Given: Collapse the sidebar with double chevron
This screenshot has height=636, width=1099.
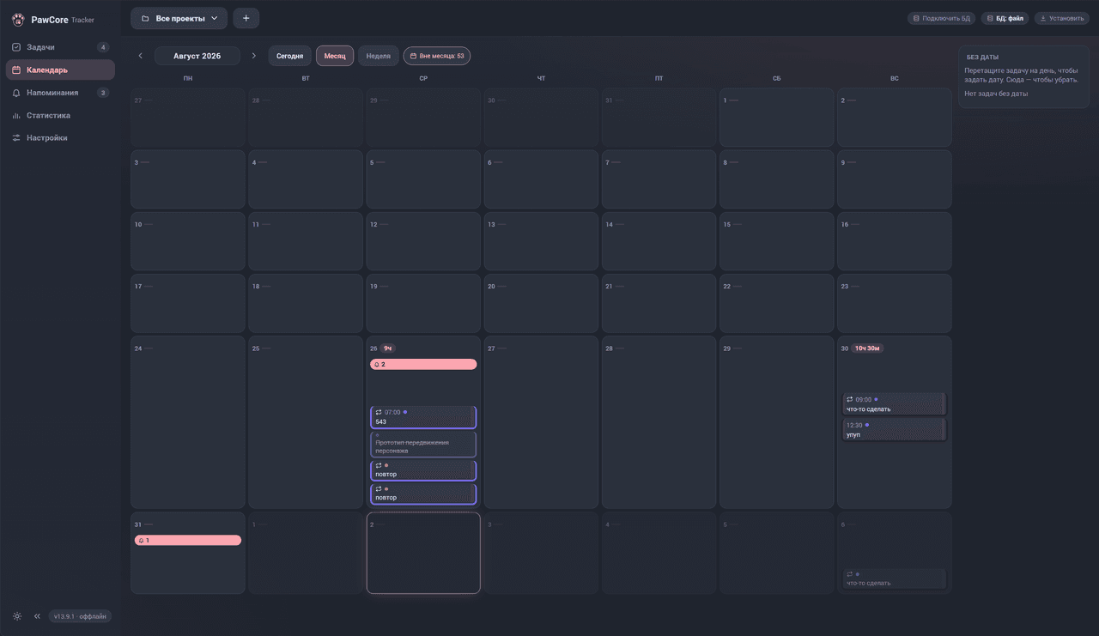Looking at the screenshot, I should [x=37, y=616].
